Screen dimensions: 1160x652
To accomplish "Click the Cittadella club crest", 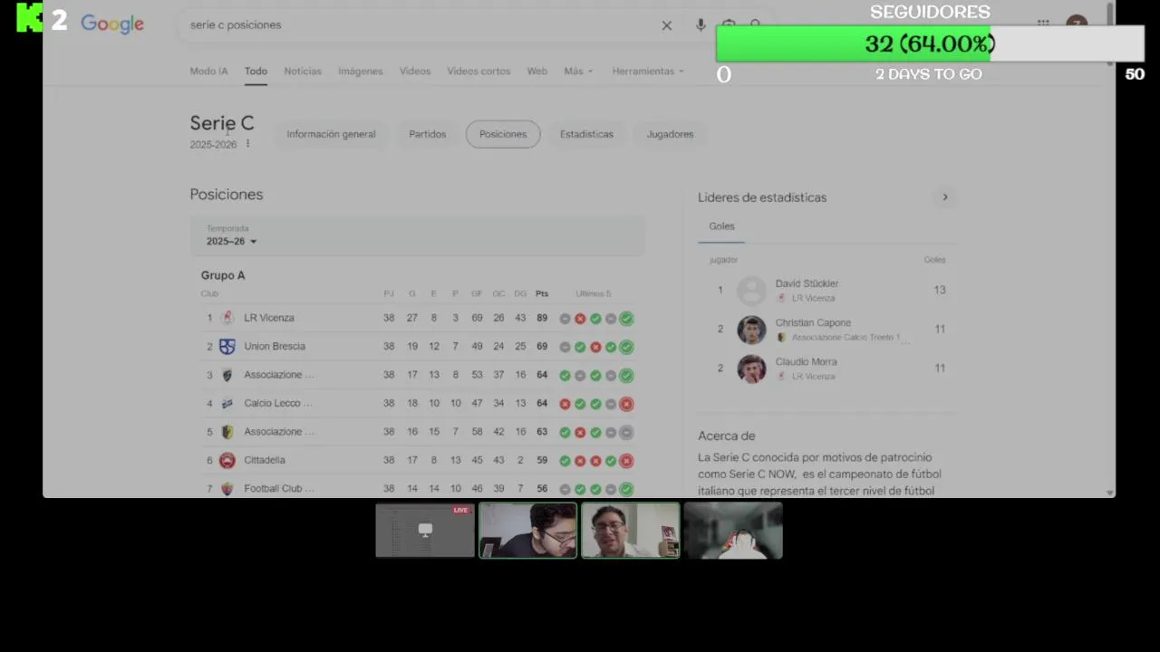I will point(227,460).
